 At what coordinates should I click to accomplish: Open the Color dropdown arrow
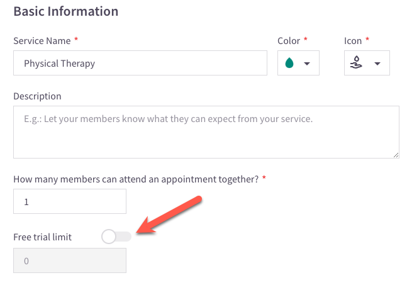pyautogui.click(x=307, y=64)
